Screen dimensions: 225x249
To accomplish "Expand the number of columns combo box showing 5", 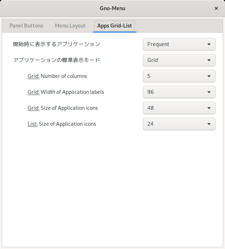I will tap(179, 76).
